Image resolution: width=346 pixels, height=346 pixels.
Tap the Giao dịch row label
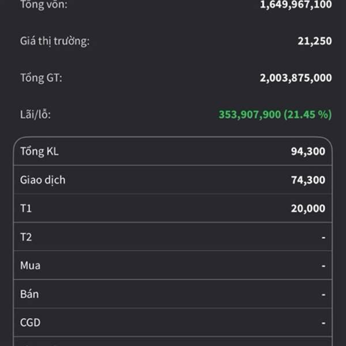click(x=43, y=180)
